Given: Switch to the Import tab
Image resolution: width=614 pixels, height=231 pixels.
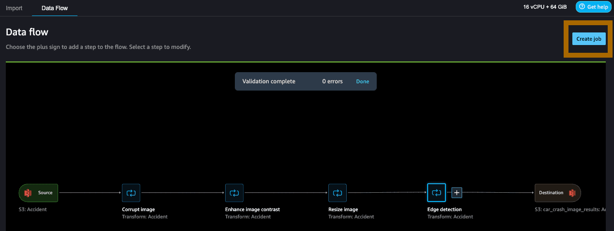Looking at the screenshot, I should coord(14,8).
